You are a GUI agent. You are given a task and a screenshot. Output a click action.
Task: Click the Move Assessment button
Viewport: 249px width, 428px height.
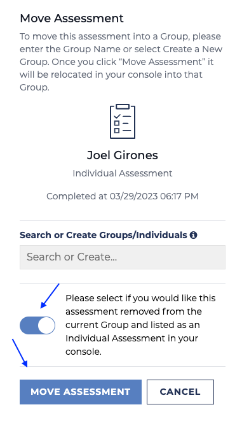[81, 392]
